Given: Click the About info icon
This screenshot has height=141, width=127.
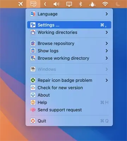Looking at the screenshot, I should (x=33, y=95).
